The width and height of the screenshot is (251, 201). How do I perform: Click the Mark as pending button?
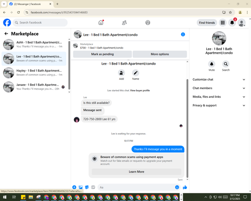pos(102,54)
